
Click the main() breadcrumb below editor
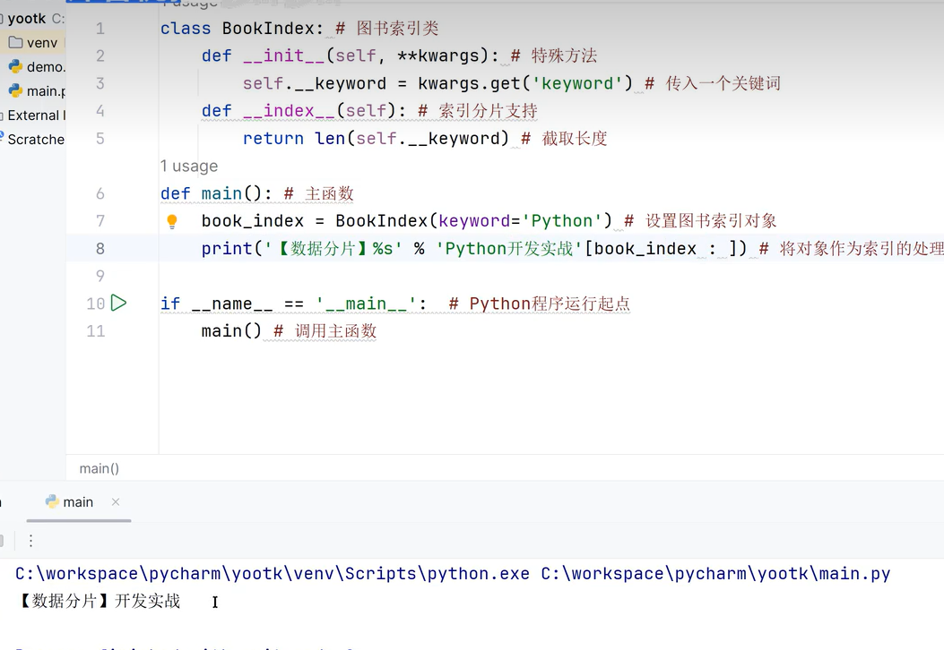(x=100, y=468)
